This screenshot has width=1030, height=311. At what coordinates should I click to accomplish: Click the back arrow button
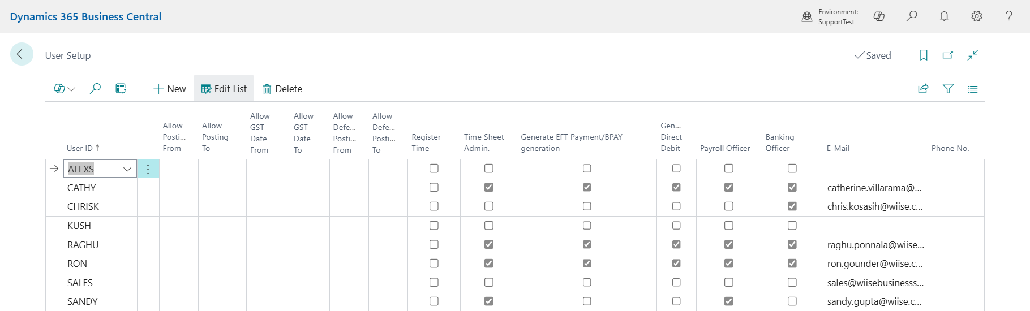click(x=22, y=54)
